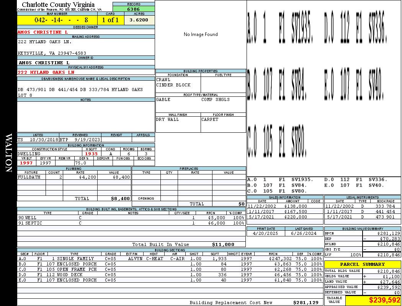This screenshot has height=306, width=402.
Task: Click the ROOMS value 6
Action: pyautogui.click(x=129, y=154)
